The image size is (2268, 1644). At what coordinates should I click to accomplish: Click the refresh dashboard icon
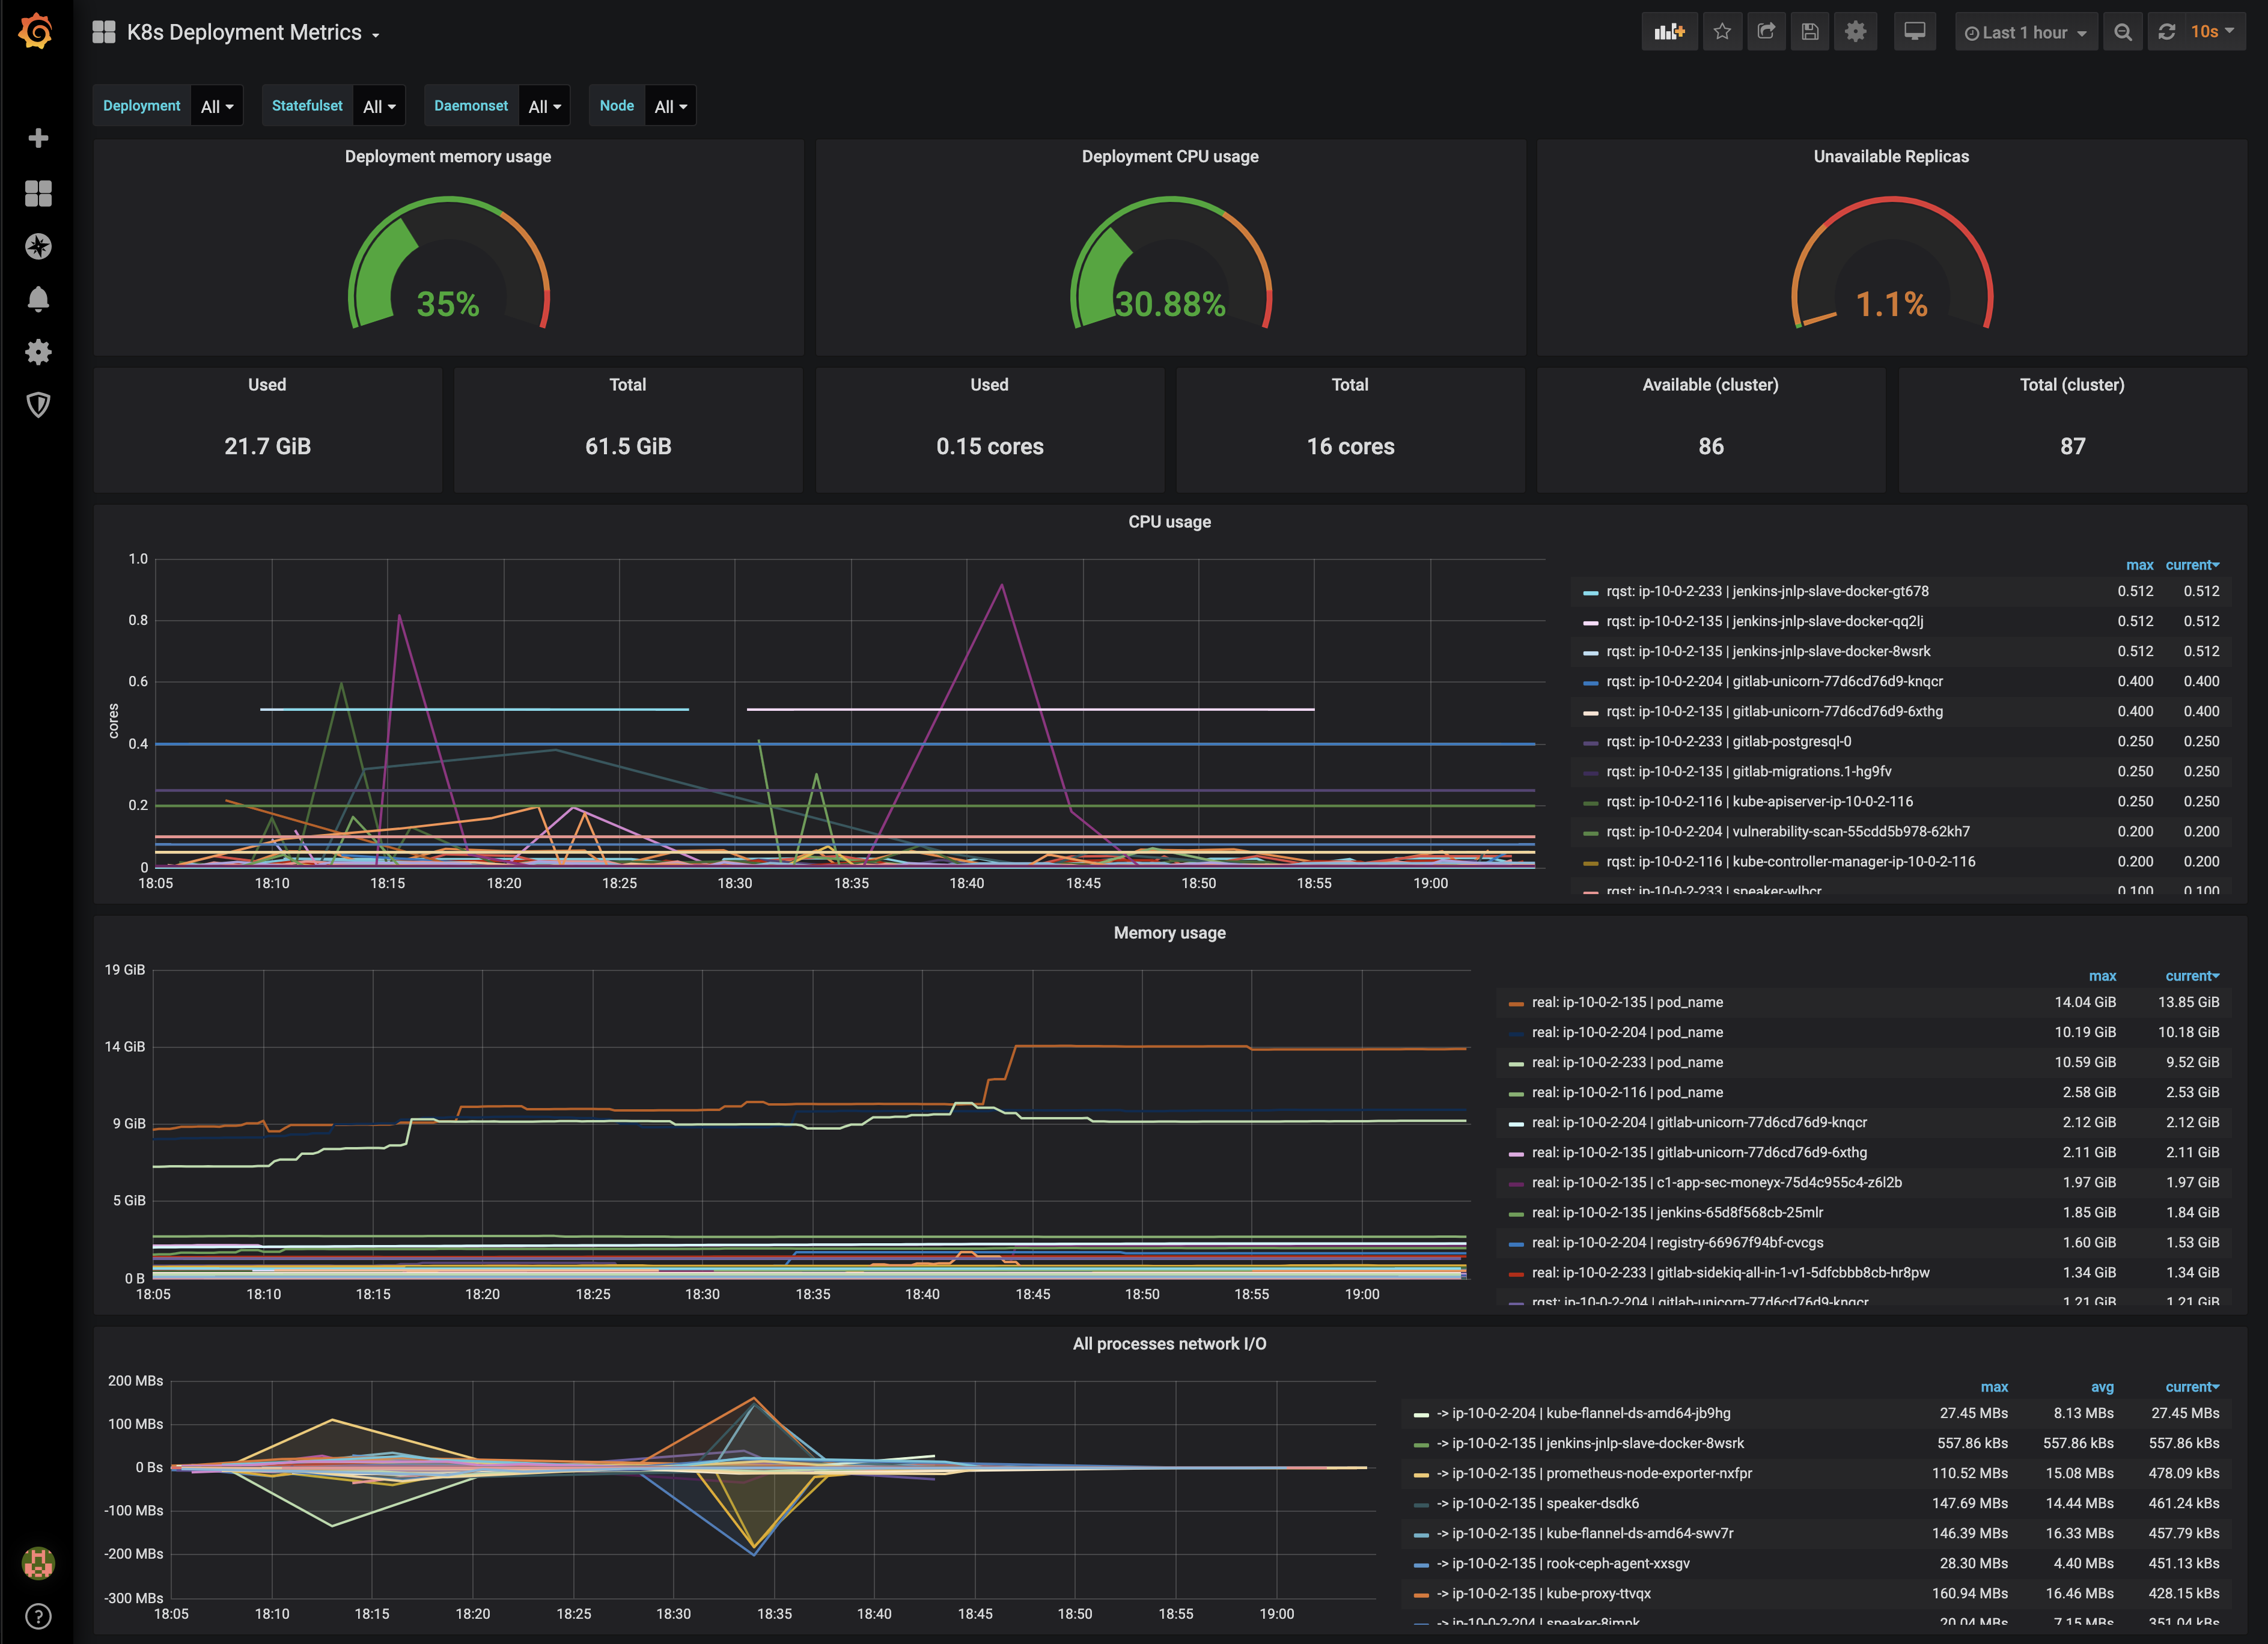pyautogui.click(x=2166, y=32)
